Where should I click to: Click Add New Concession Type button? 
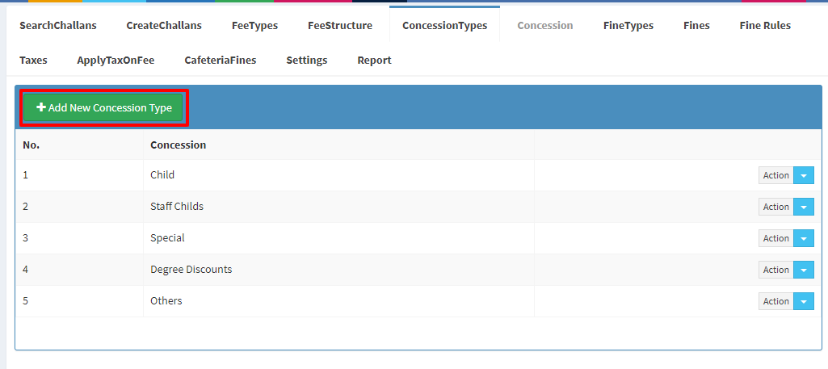(x=103, y=107)
